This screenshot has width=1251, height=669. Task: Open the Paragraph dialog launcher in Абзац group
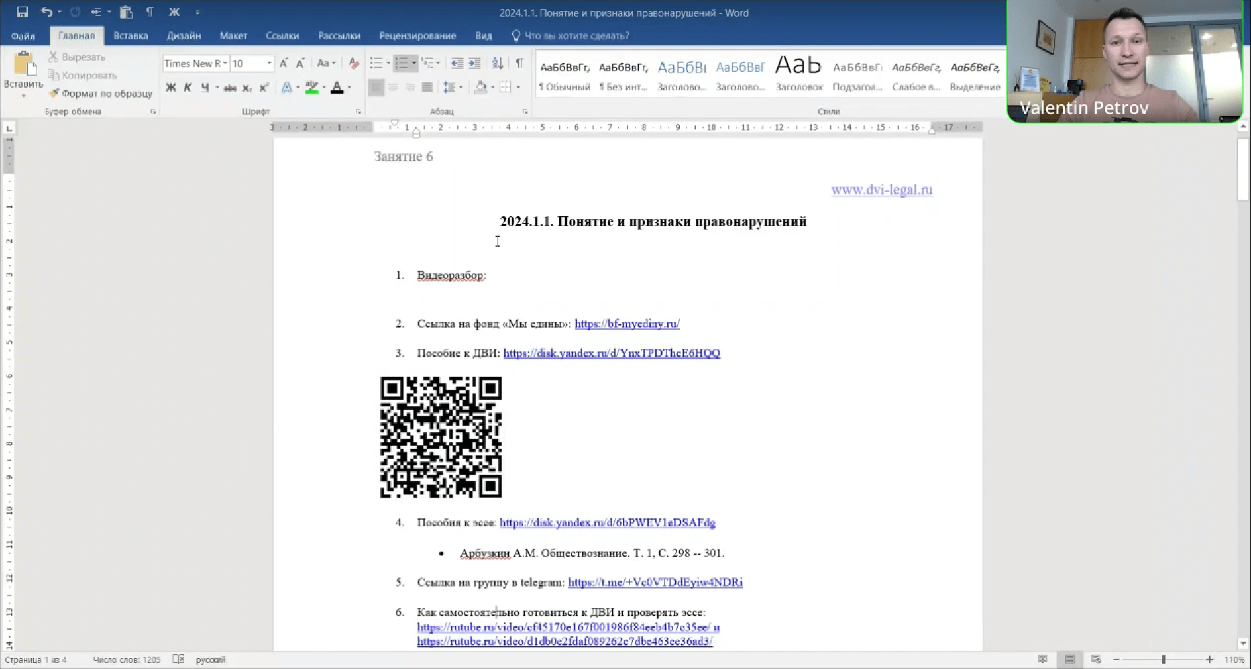pos(525,112)
